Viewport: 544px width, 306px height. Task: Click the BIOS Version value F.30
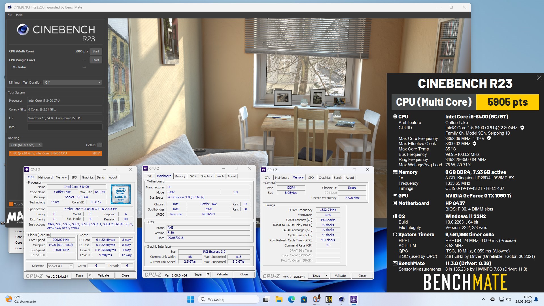(208, 233)
